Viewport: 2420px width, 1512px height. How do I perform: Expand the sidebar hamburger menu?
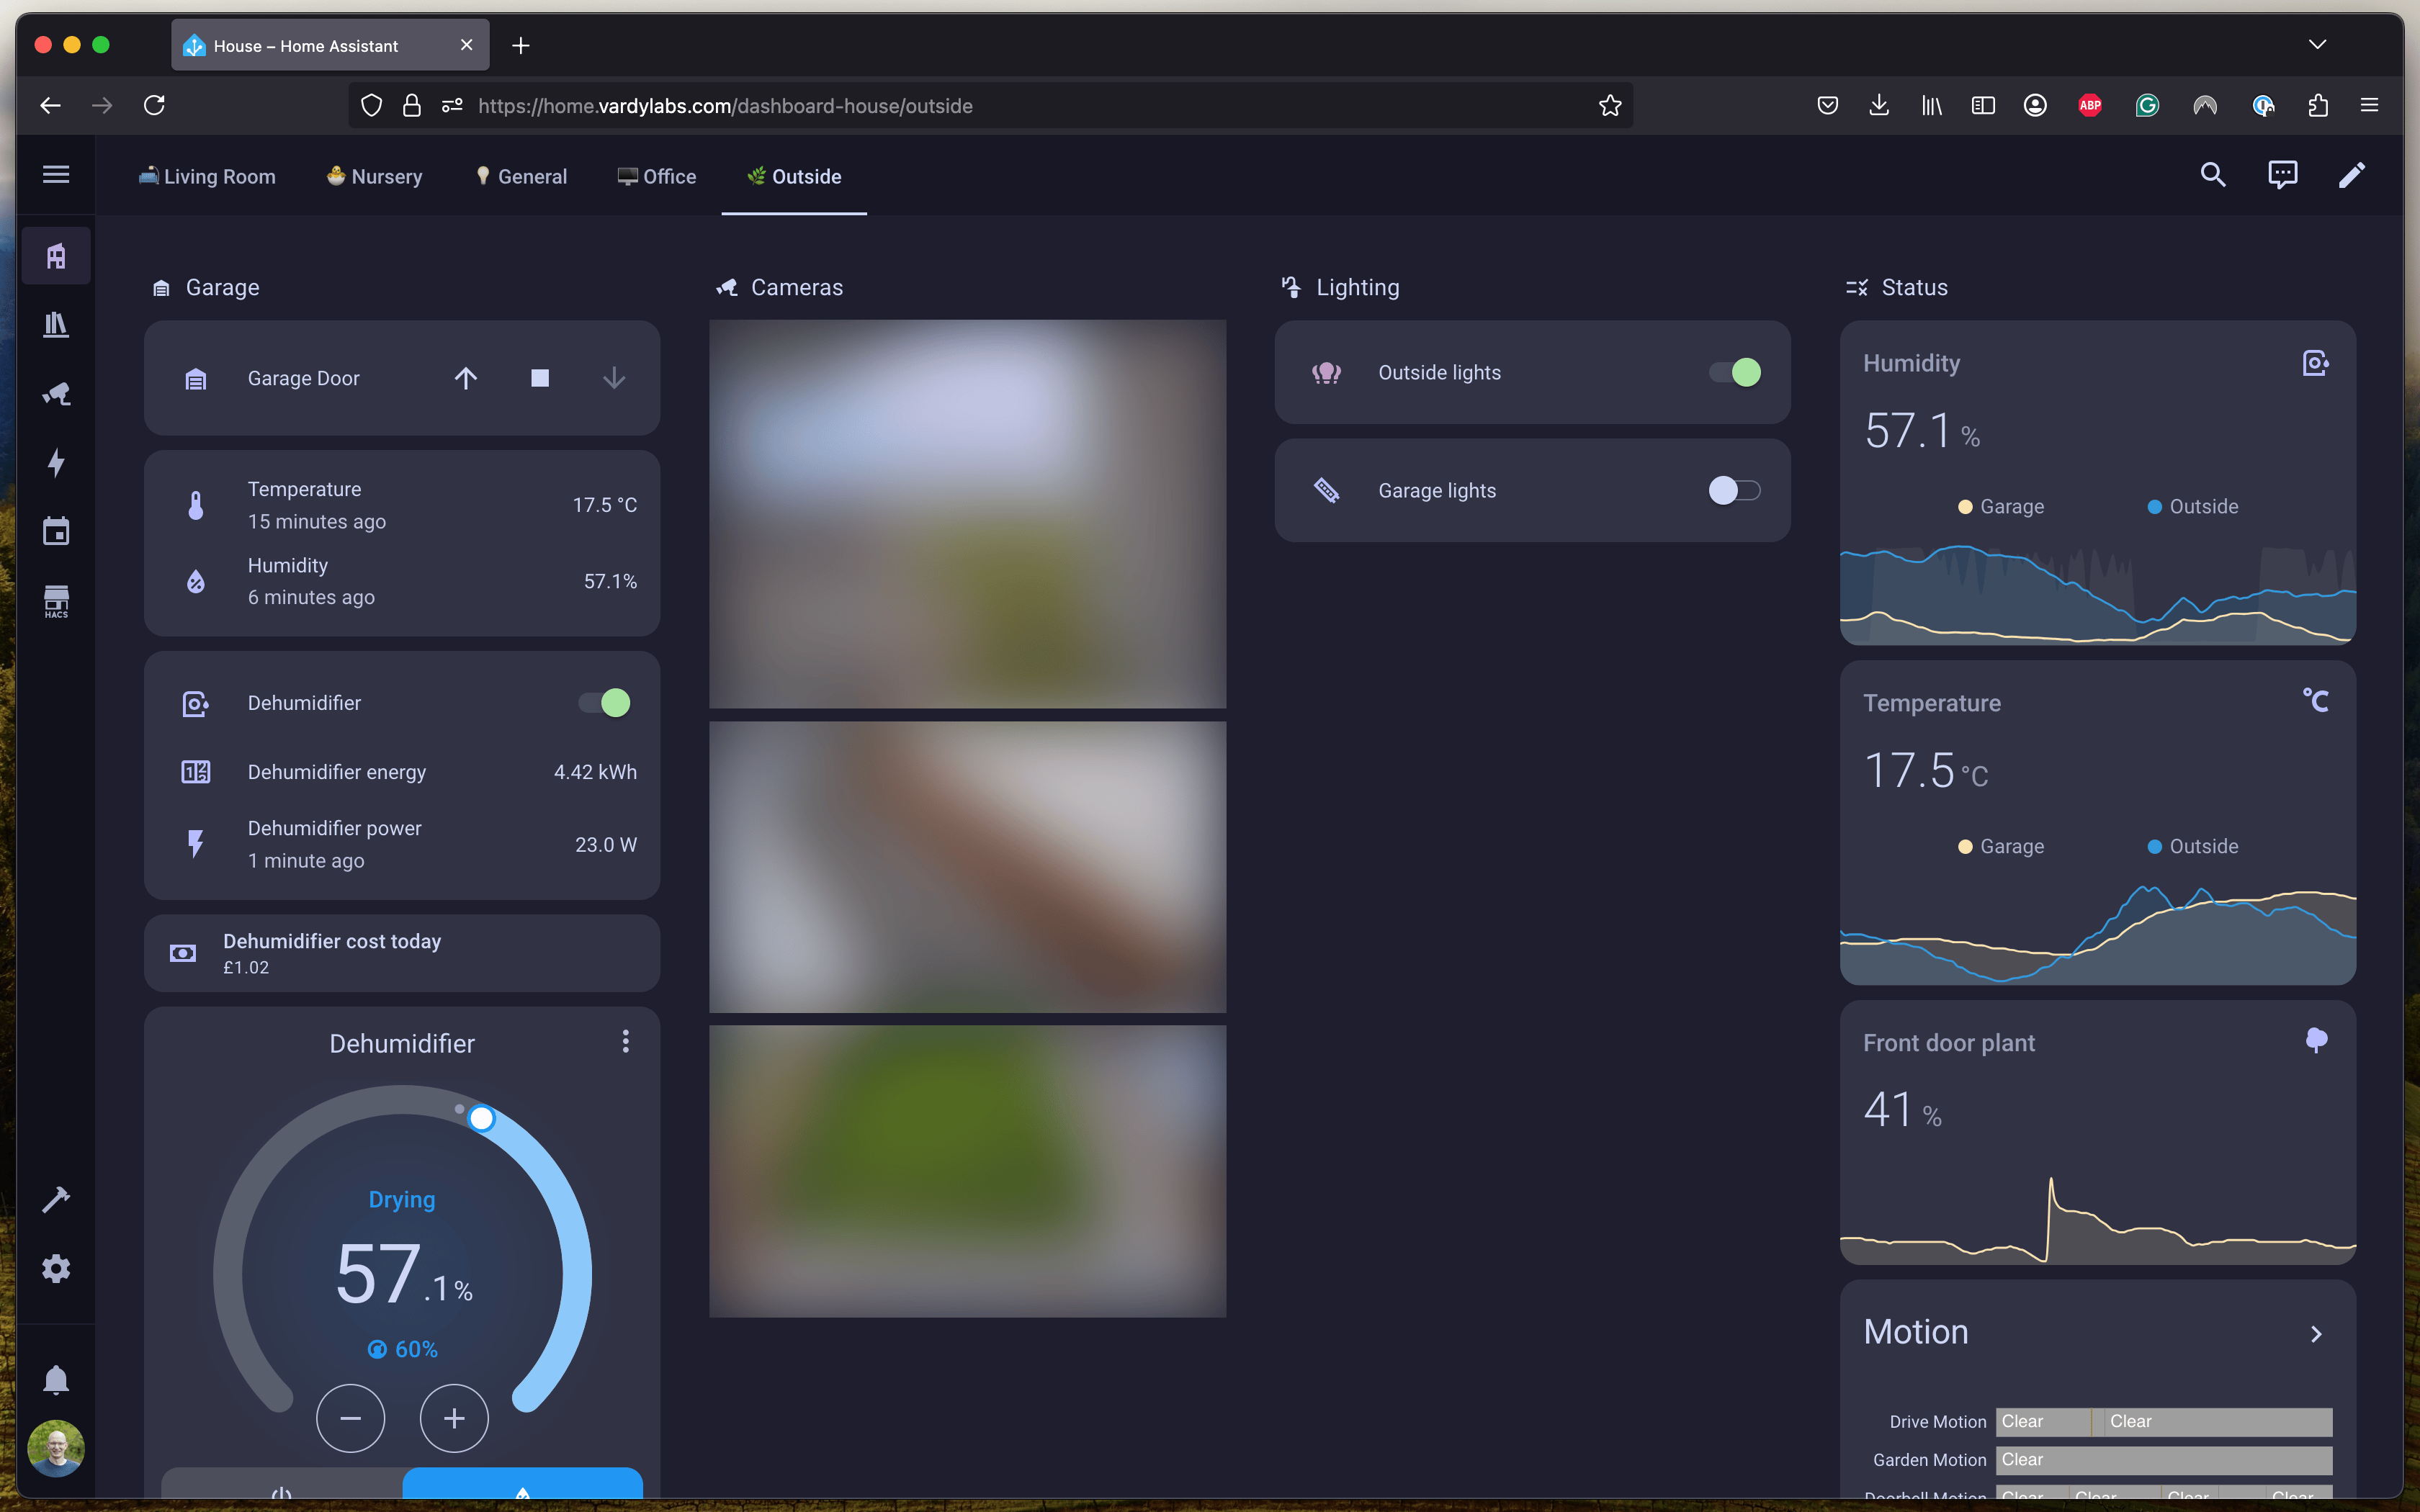tap(56, 175)
